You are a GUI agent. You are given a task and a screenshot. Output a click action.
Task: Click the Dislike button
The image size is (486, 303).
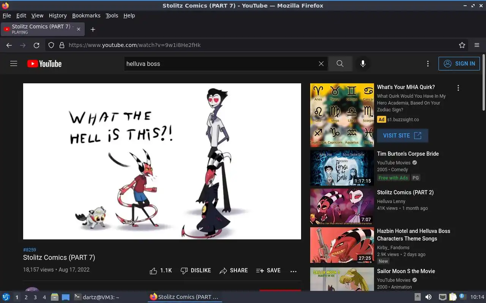pos(196,270)
